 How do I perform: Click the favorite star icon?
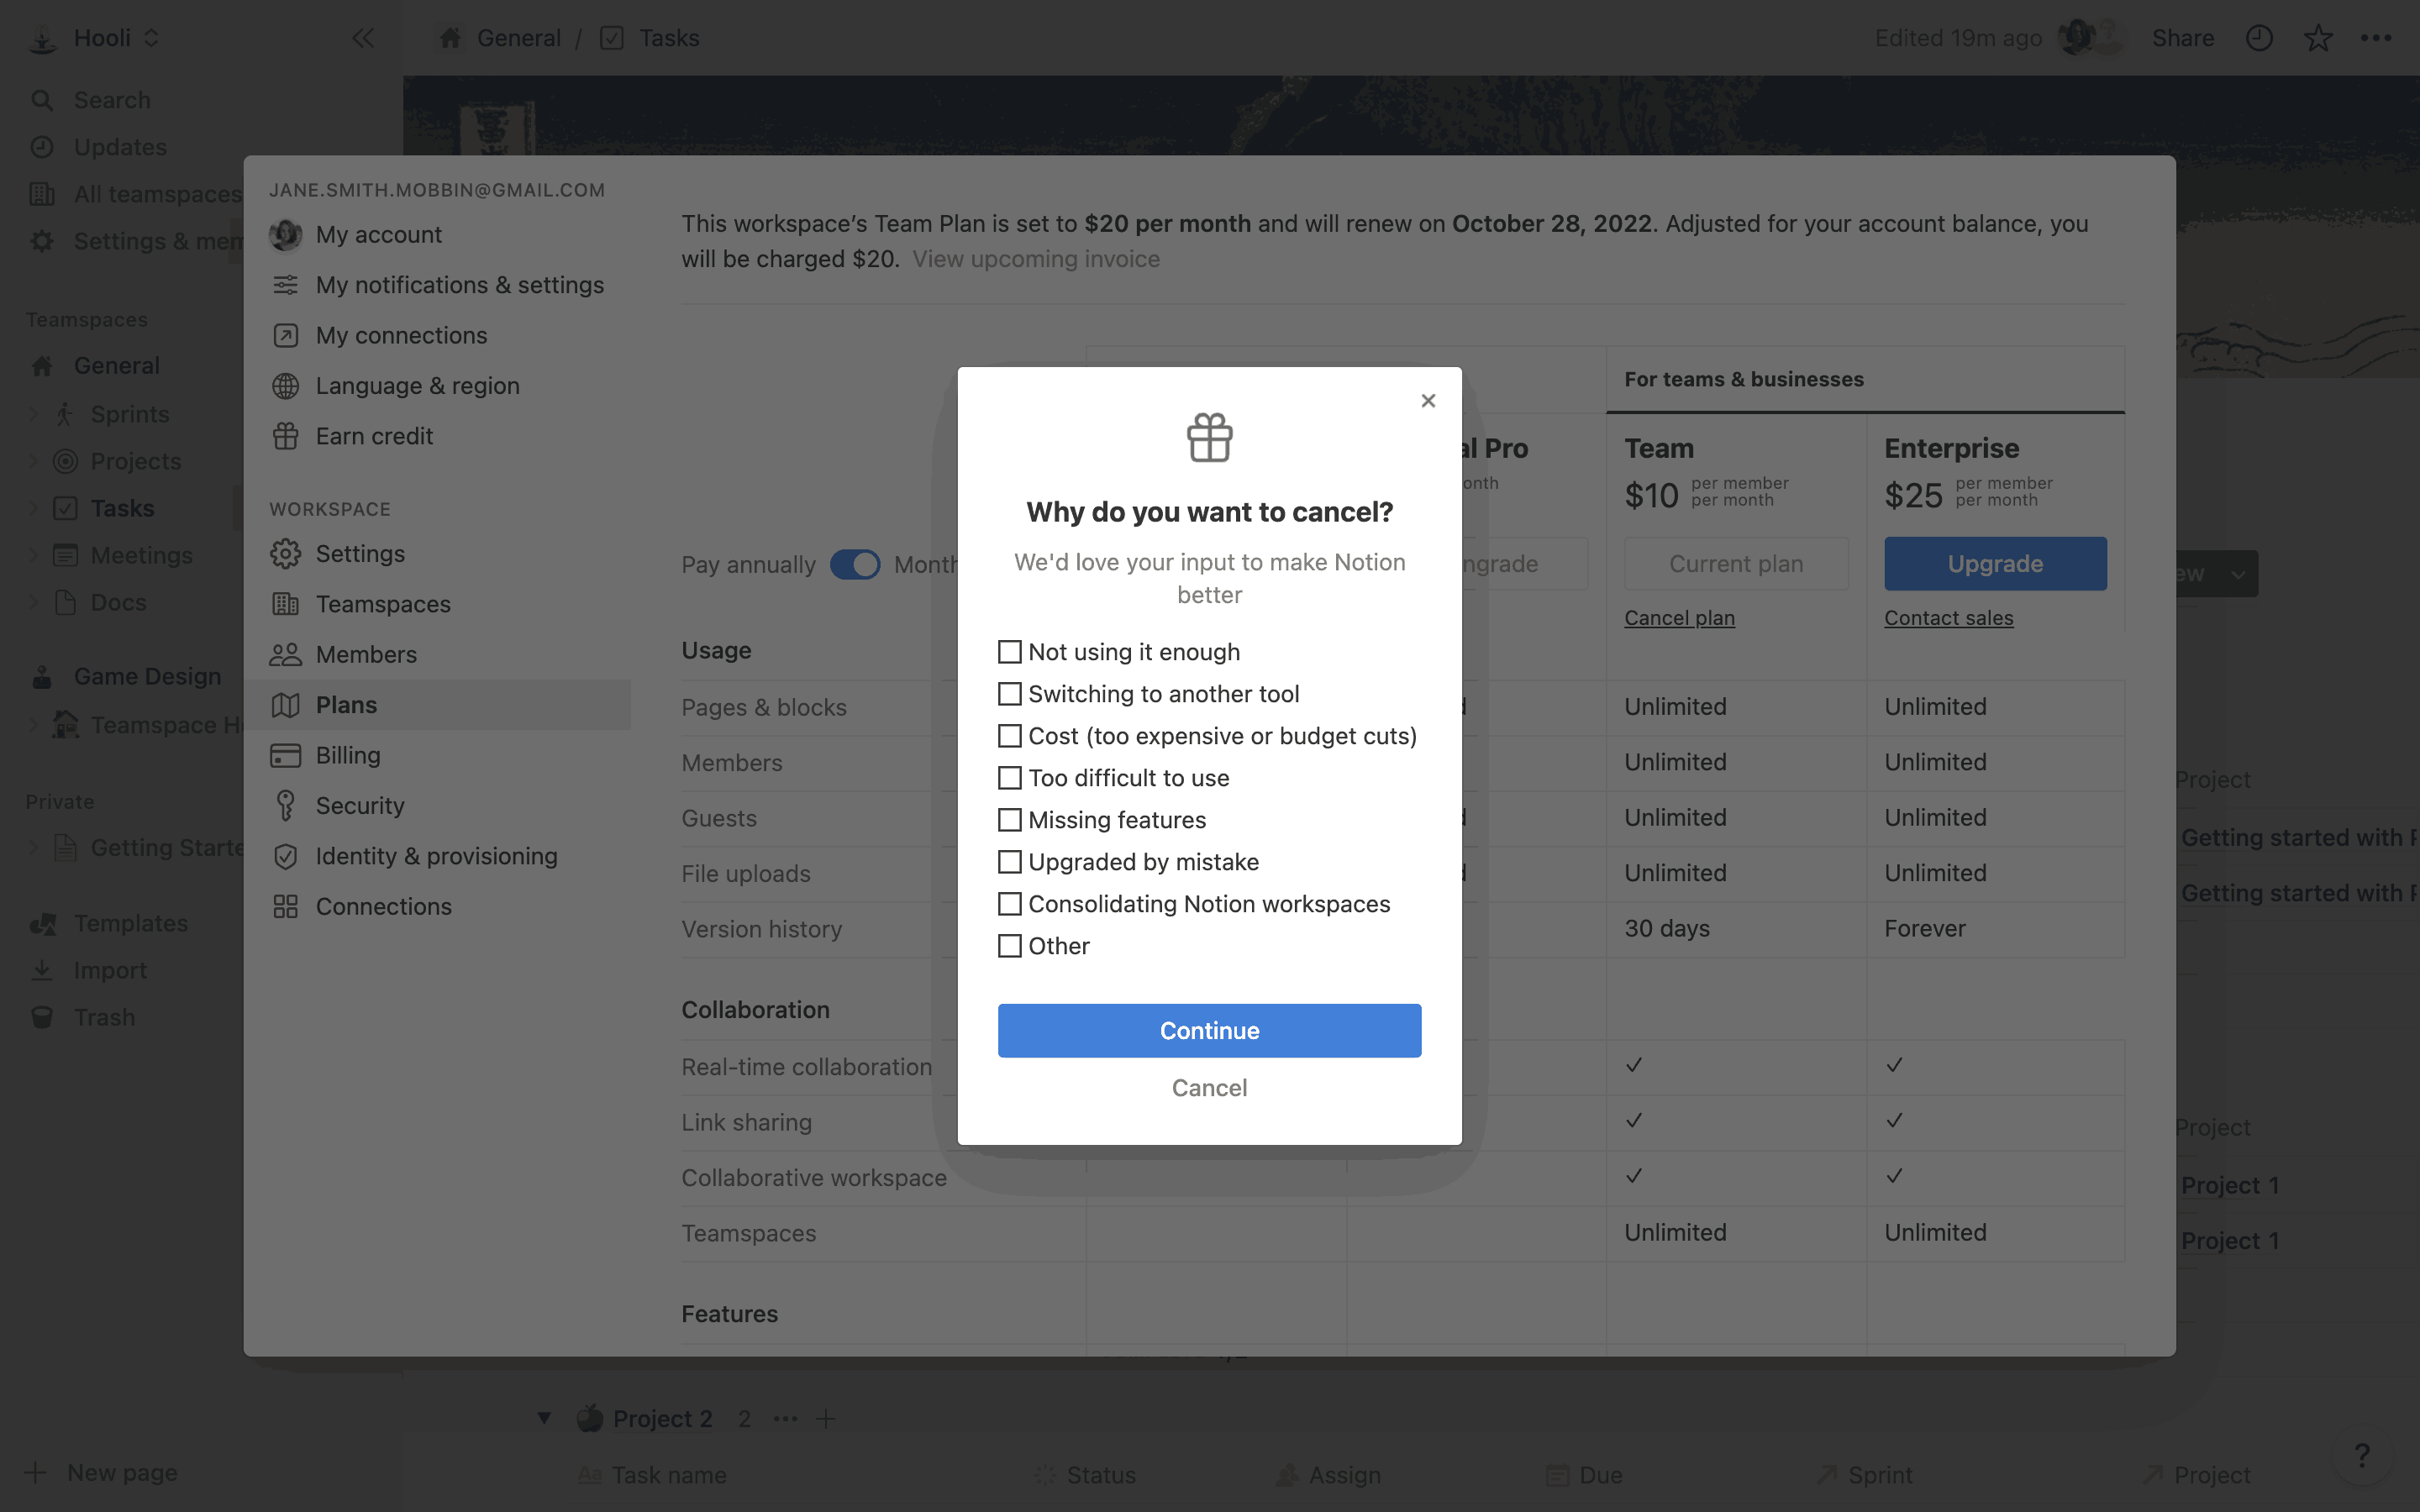2317,38
